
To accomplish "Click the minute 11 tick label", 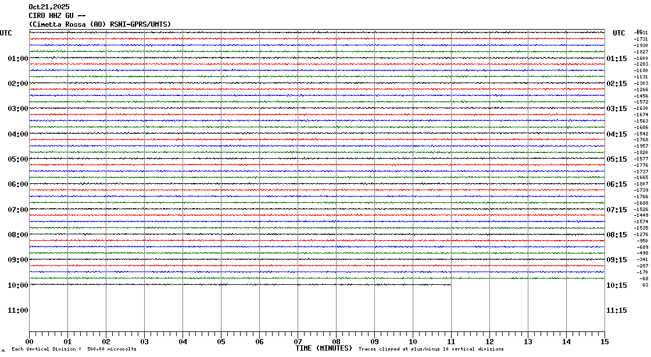I will point(451,342).
